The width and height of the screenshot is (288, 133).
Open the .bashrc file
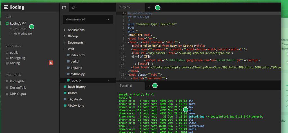click(x=72, y=93)
